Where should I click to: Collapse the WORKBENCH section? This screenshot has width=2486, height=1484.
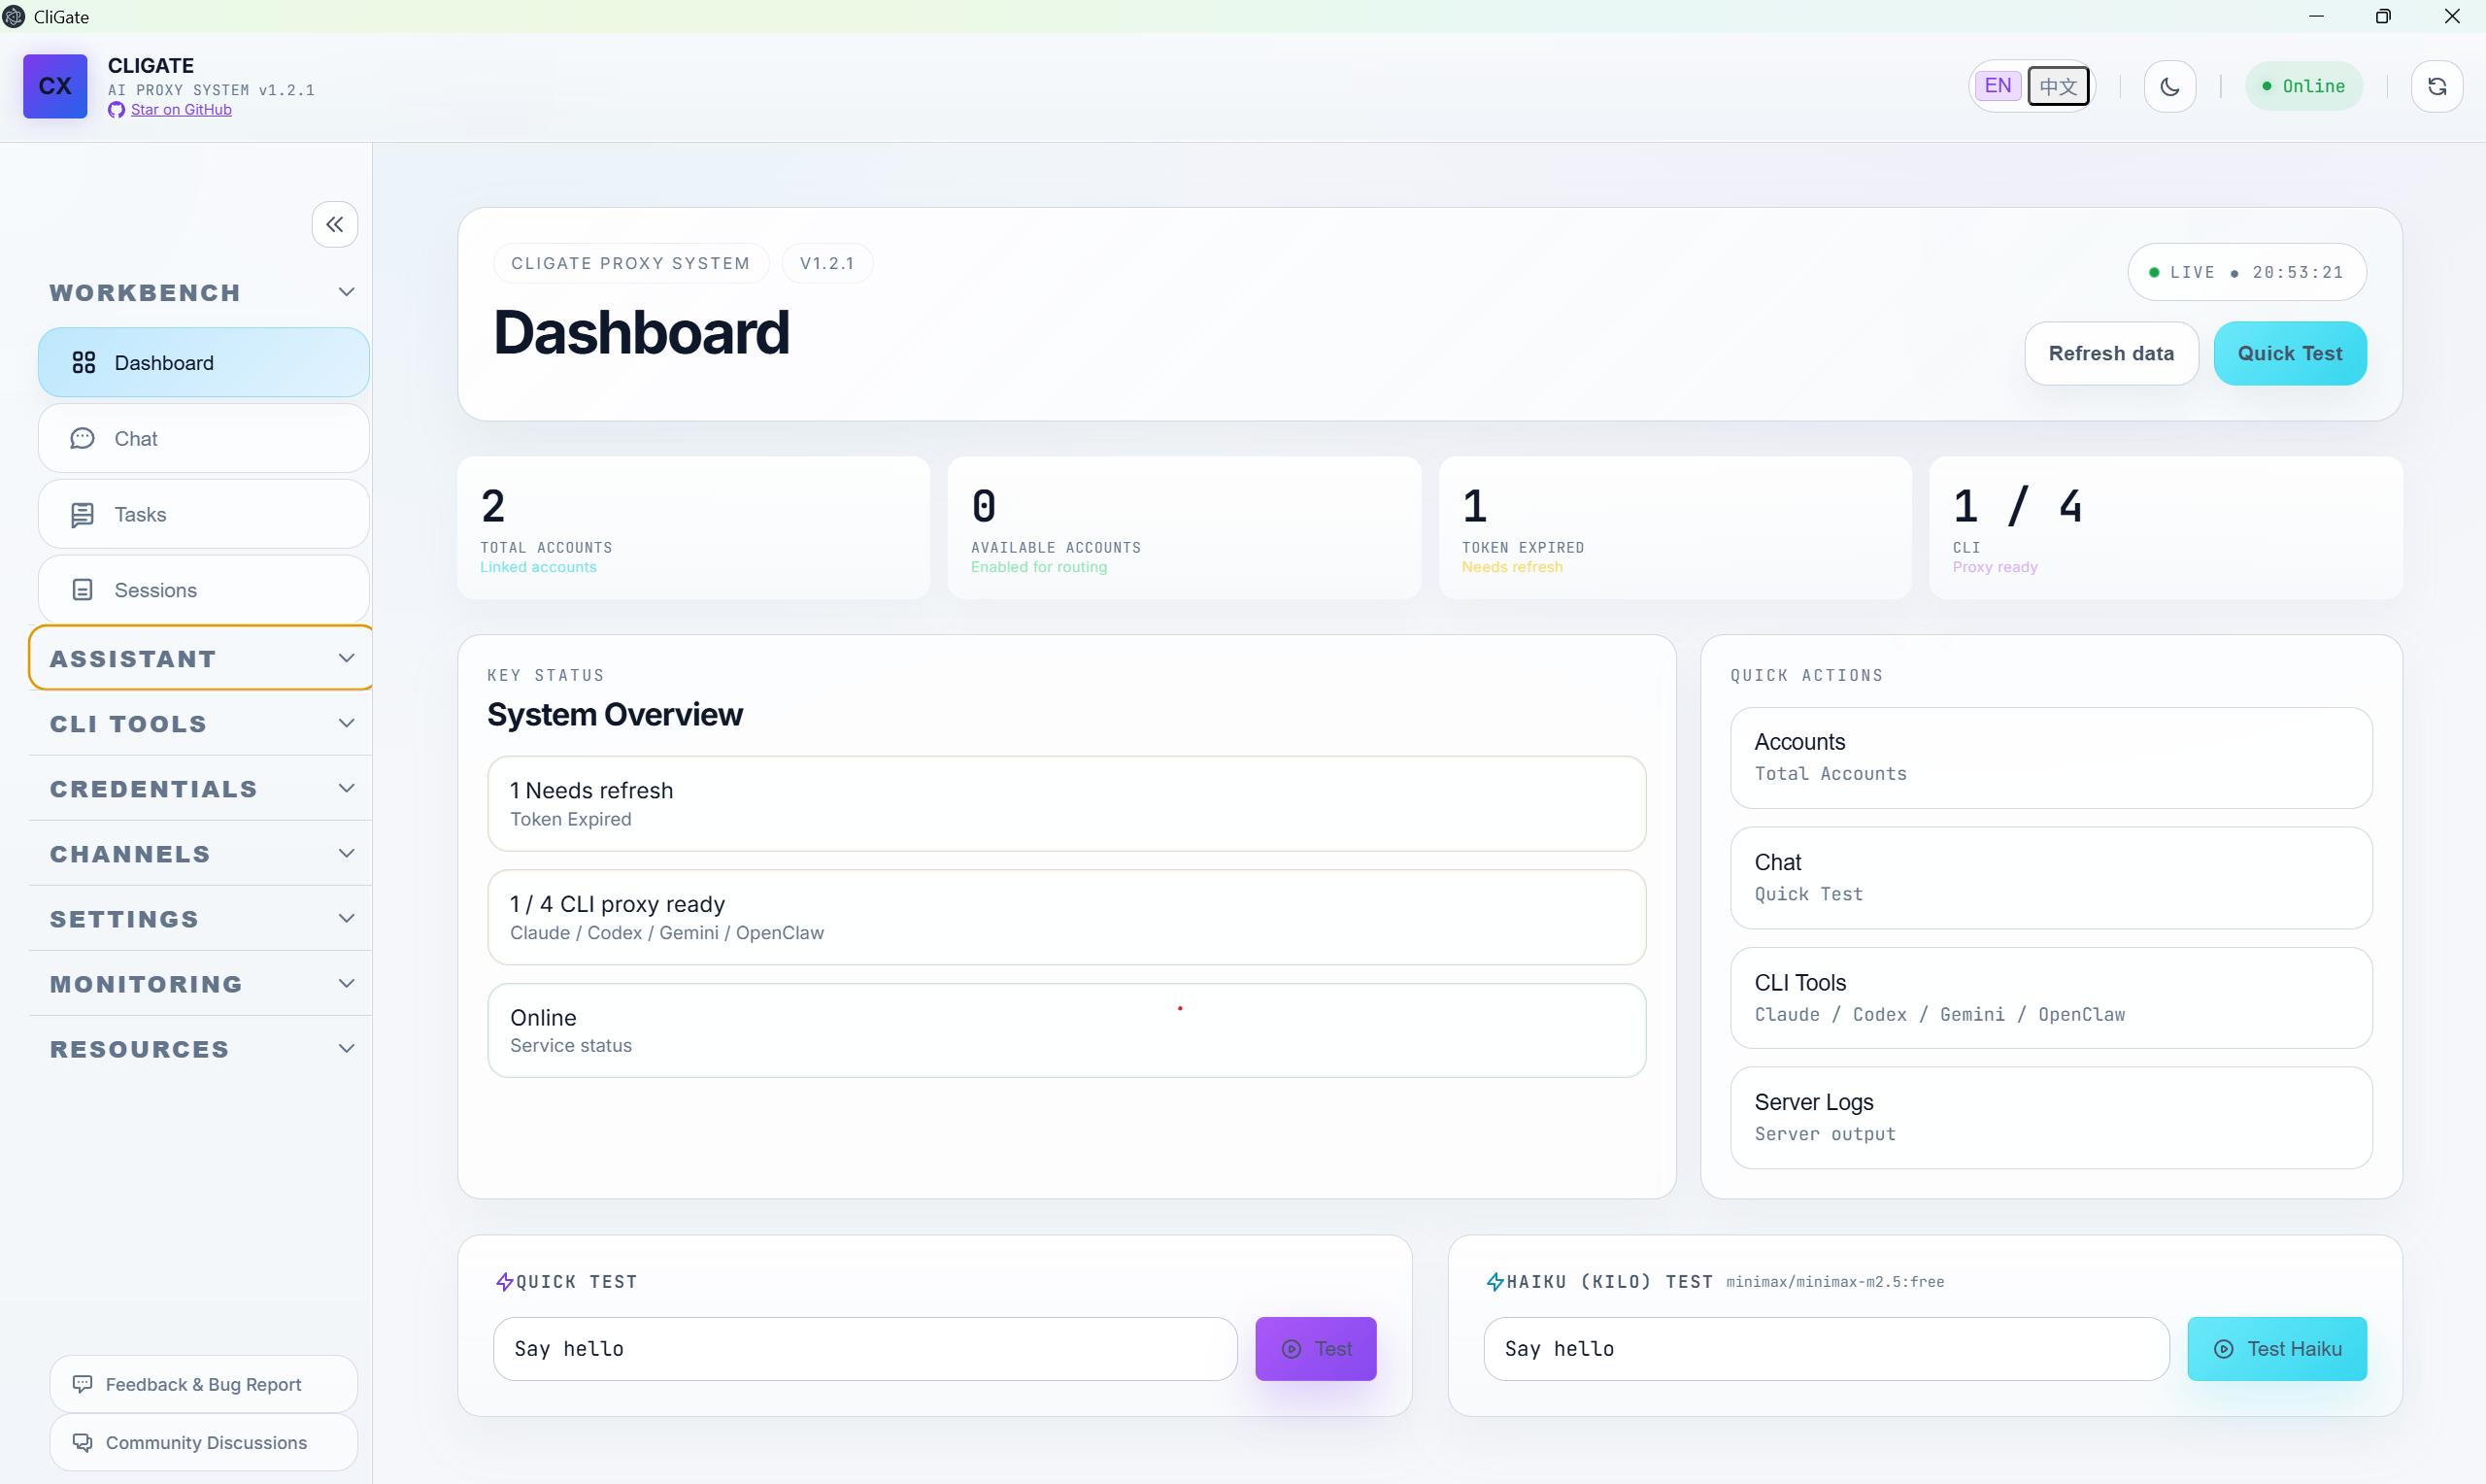pos(201,292)
